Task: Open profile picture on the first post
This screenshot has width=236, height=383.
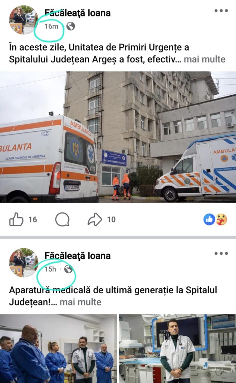Action: (24, 20)
